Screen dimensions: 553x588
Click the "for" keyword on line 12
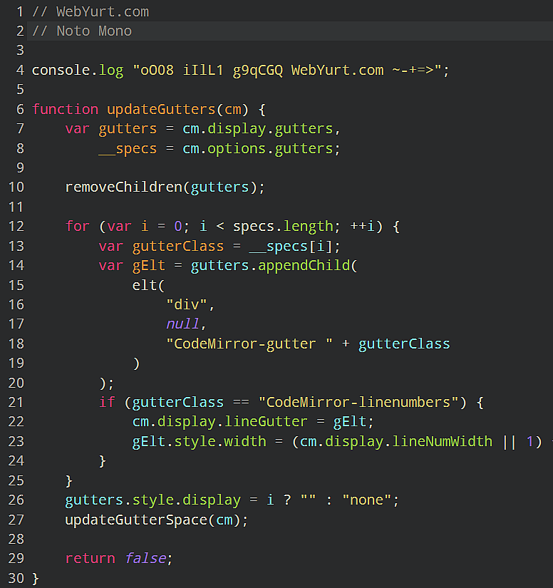click(x=78, y=226)
